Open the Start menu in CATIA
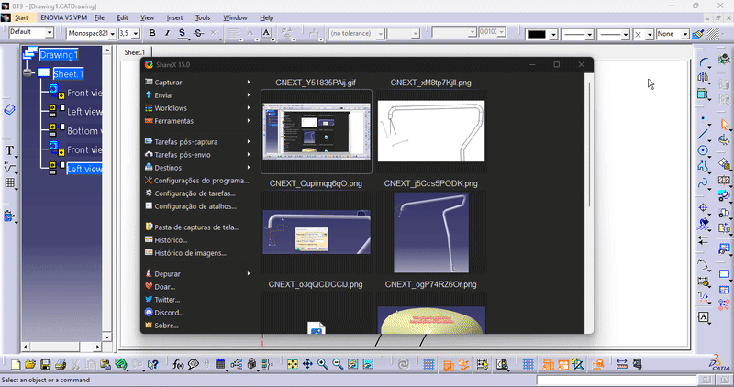Image resolution: width=734 pixels, height=387 pixels. click(x=21, y=17)
